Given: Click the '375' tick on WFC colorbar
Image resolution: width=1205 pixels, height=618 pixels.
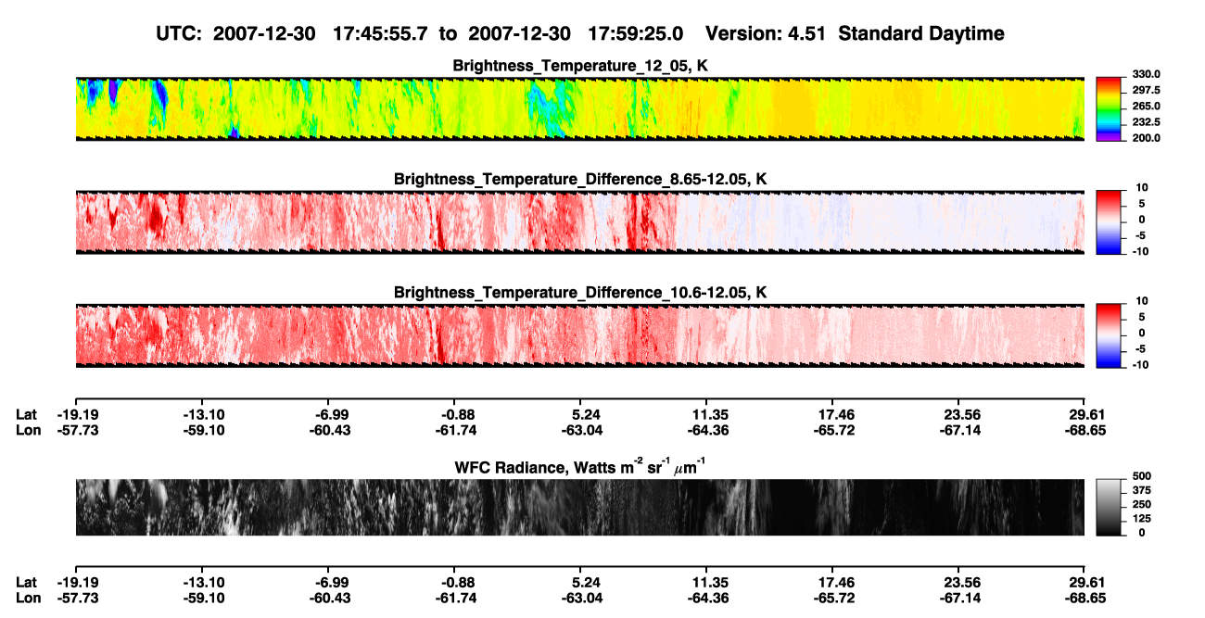Looking at the screenshot, I should coord(1142,490).
